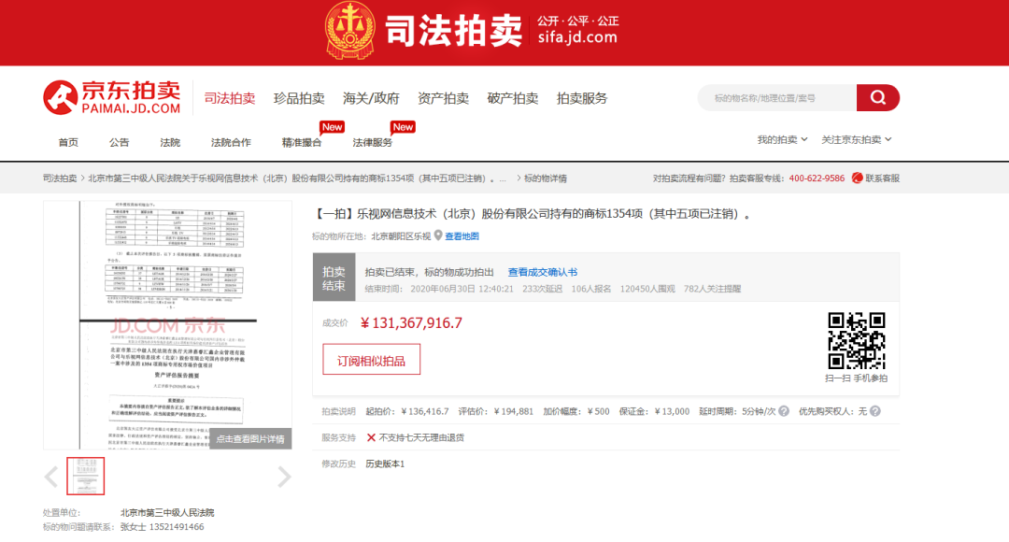
Task: Click 点击查看图片详情 on the main image
Action: click(x=250, y=439)
